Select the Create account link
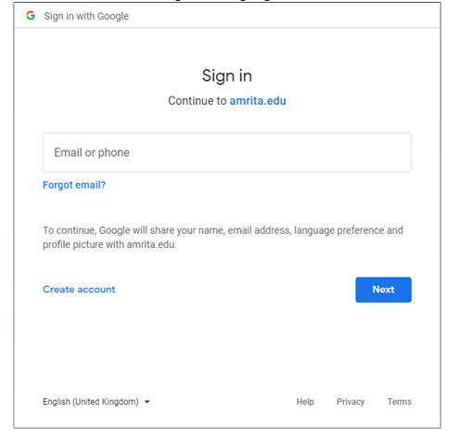 [79, 290]
